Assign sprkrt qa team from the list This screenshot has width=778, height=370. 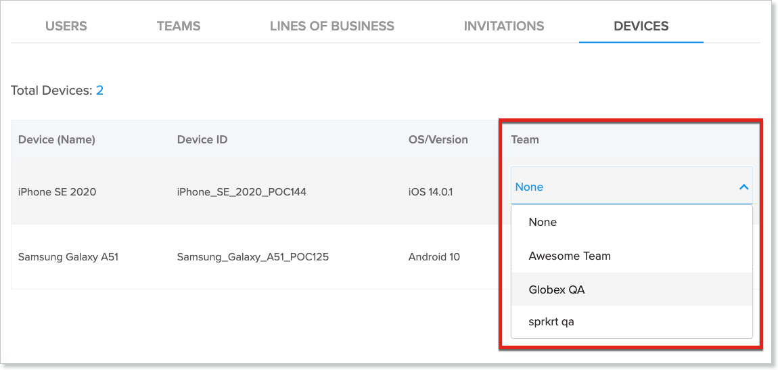[x=551, y=322]
